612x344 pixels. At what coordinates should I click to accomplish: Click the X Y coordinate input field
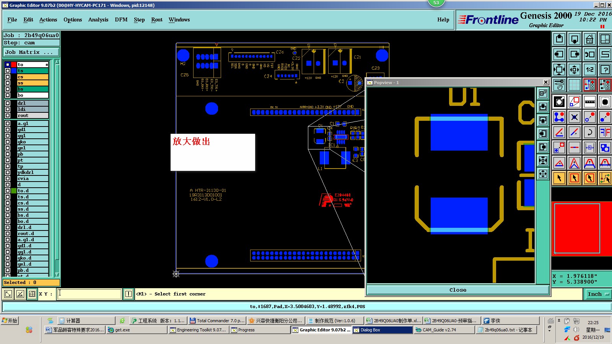click(x=89, y=294)
